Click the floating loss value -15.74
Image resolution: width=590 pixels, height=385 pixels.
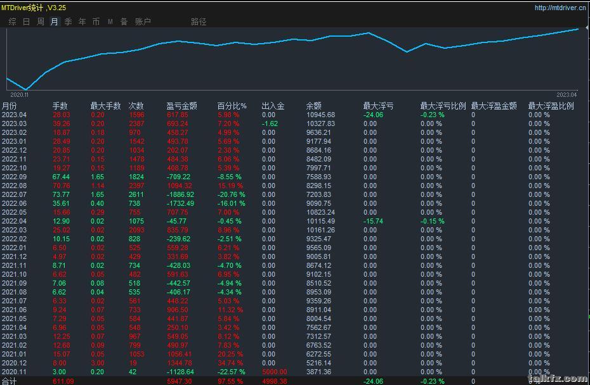pos(373,221)
